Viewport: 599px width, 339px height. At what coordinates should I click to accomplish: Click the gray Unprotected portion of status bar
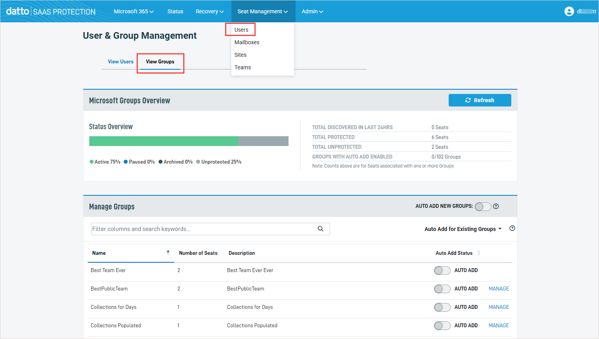[x=263, y=141]
